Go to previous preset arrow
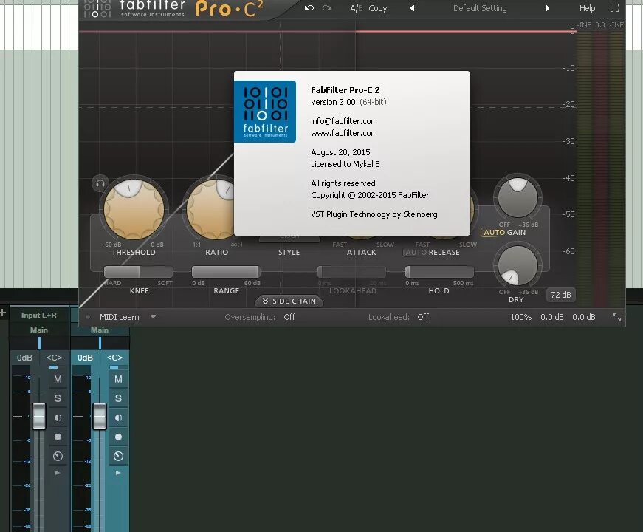Viewport: 643px width, 532px height. [412, 8]
